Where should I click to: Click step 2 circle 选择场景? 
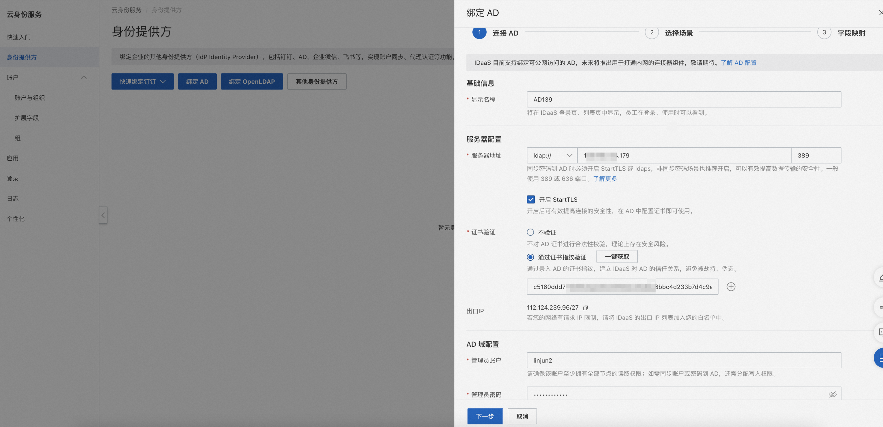pyautogui.click(x=652, y=33)
